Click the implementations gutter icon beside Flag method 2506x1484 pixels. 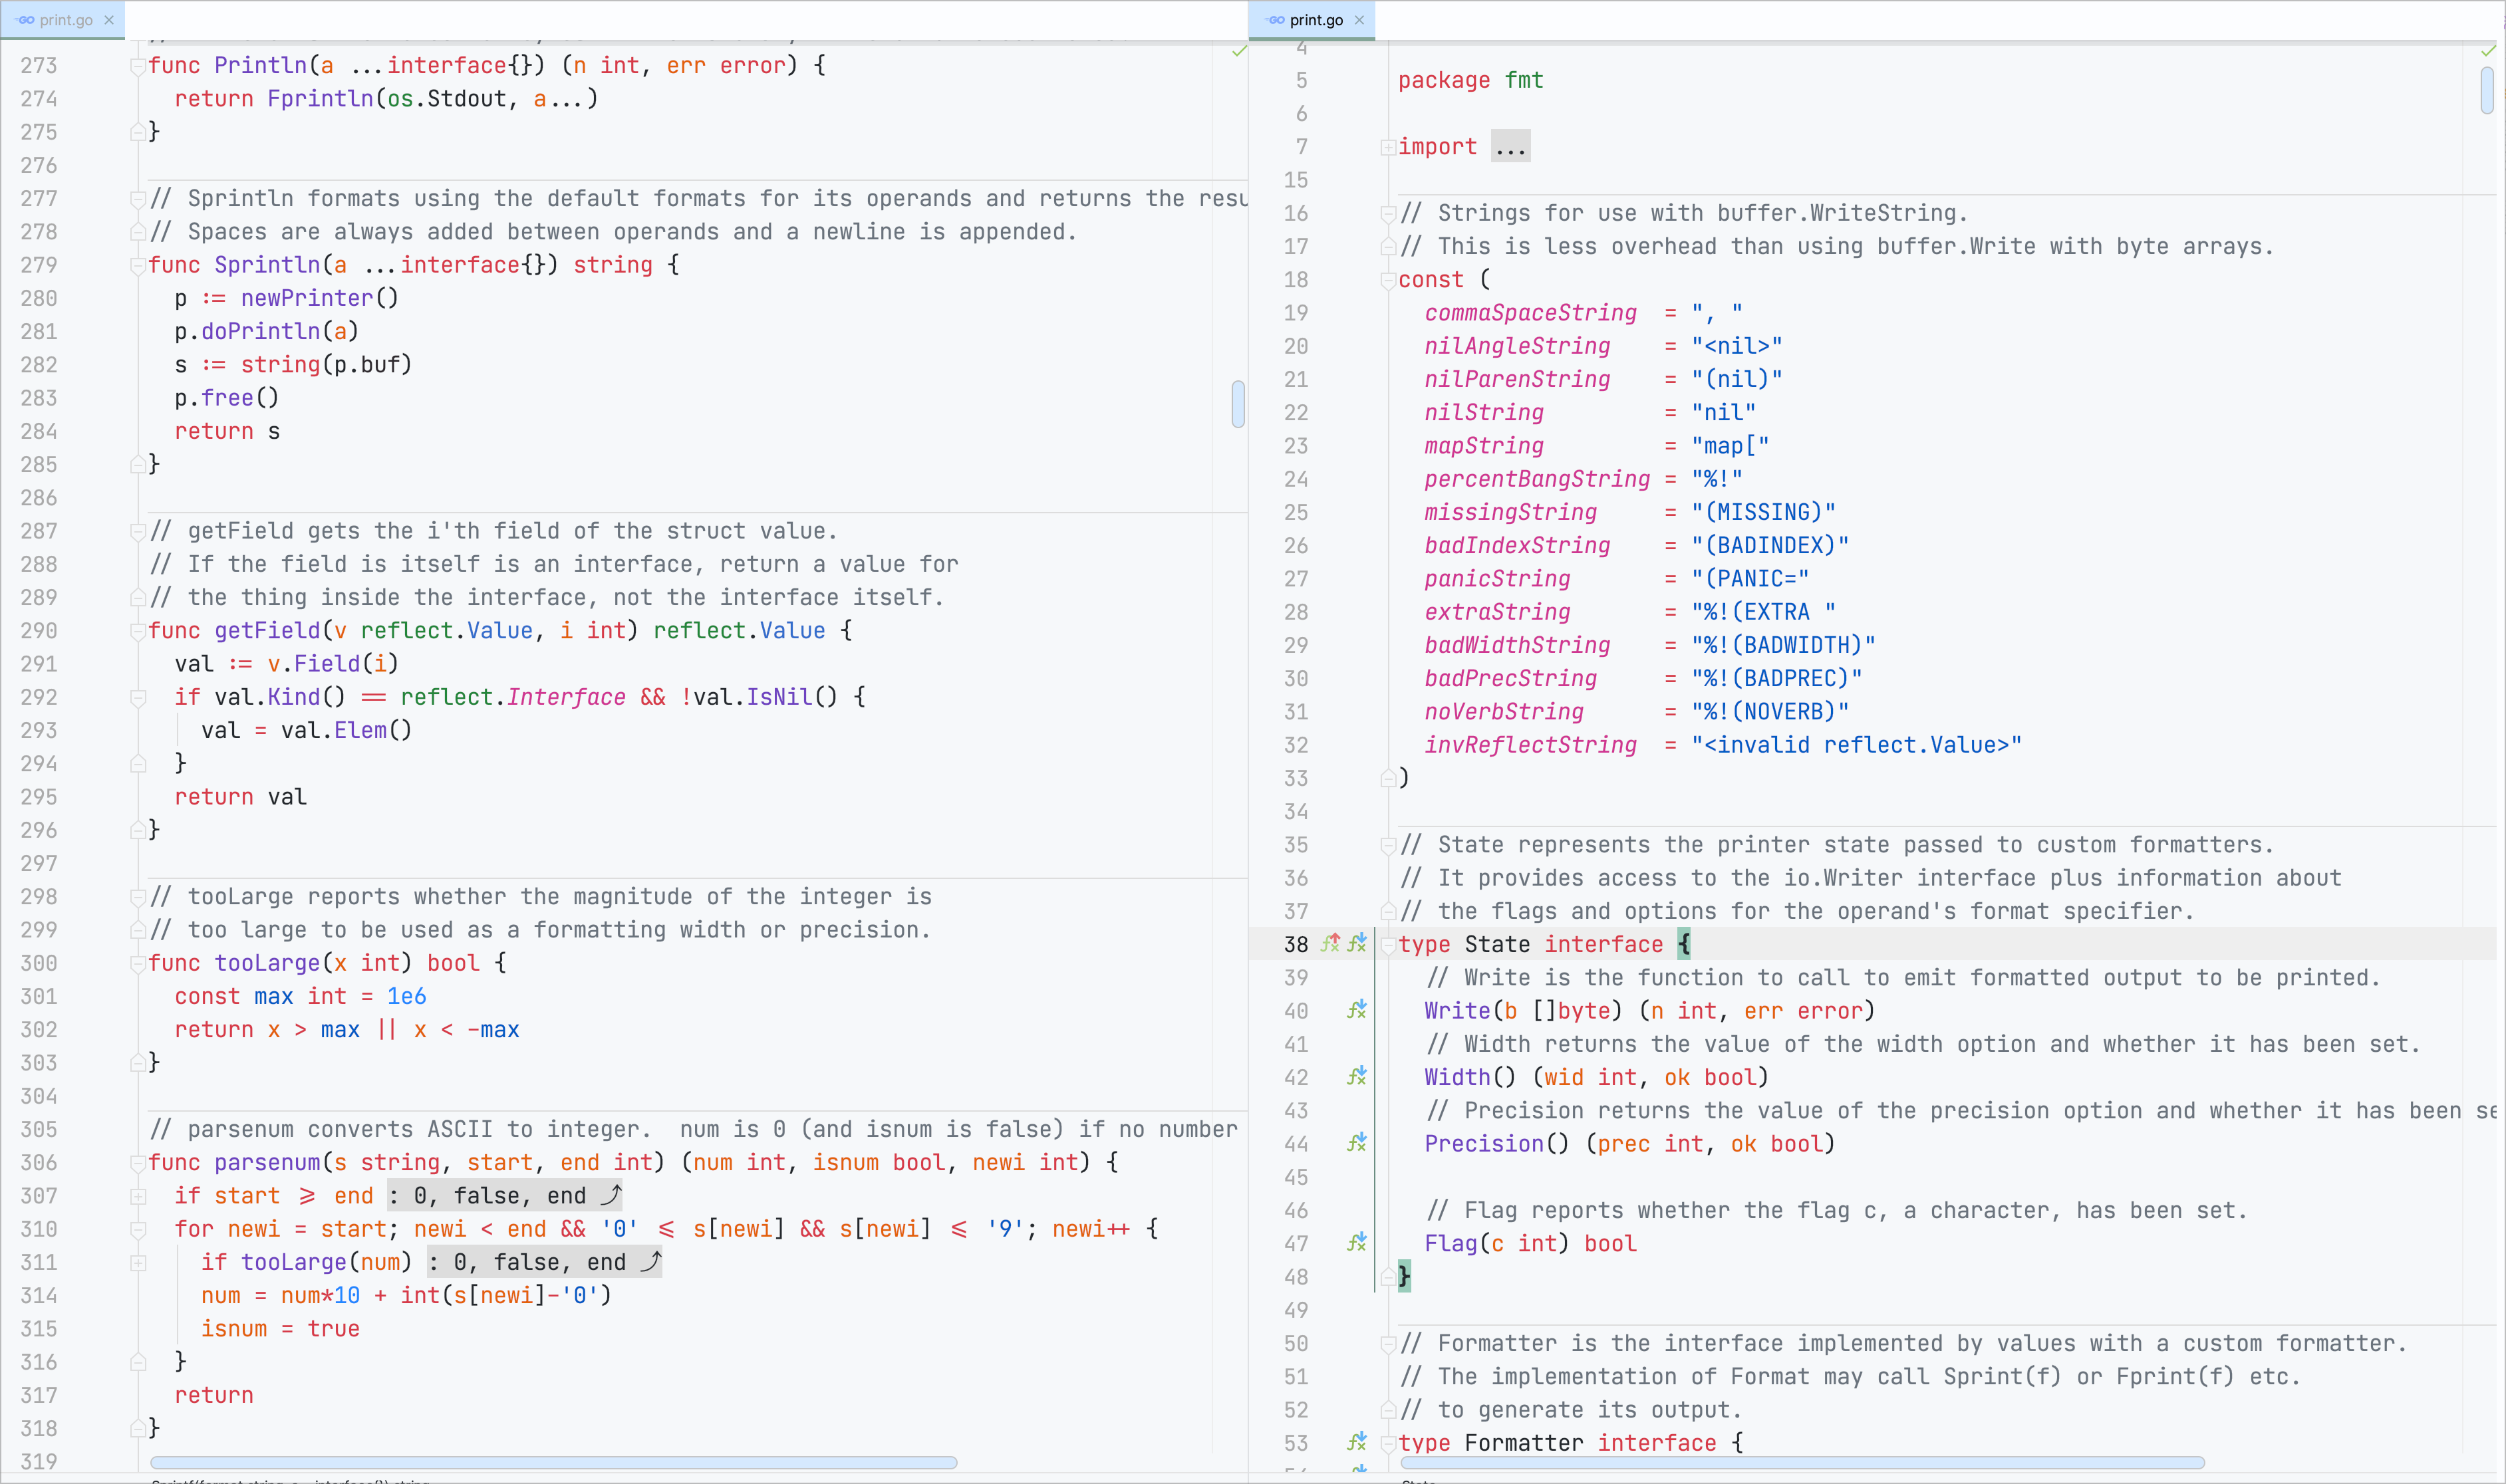[1356, 1242]
